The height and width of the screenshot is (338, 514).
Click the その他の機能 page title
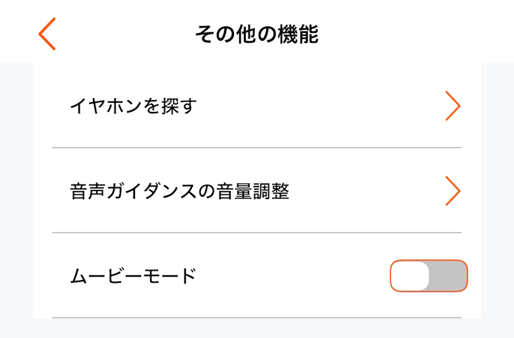[x=256, y=34]
